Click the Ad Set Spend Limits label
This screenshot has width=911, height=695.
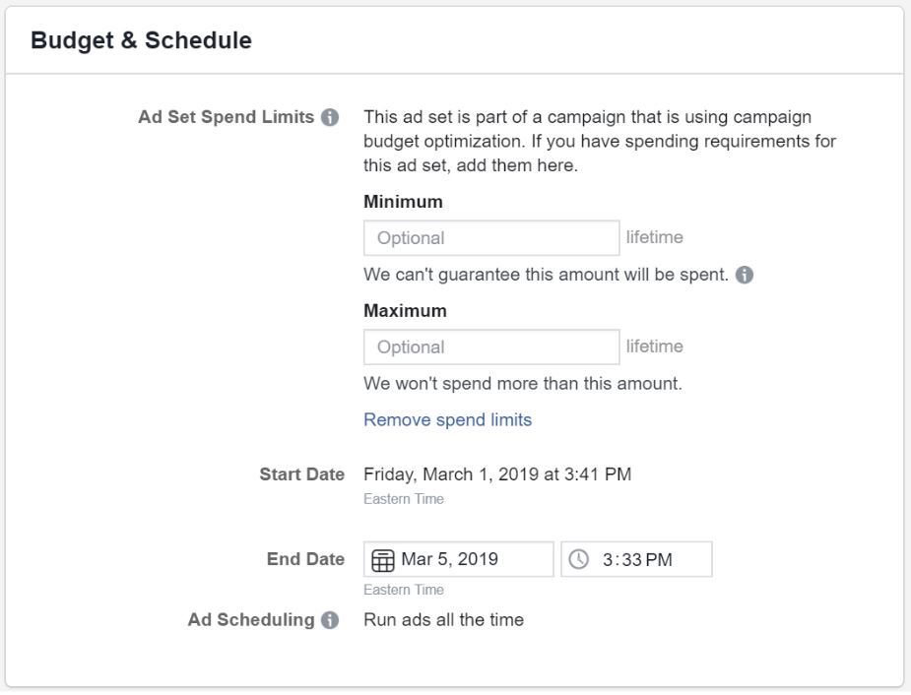pos(226,117)
